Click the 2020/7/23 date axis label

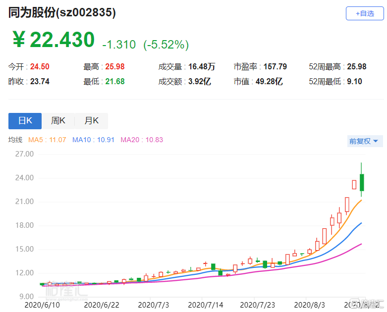tap(258, 305)
